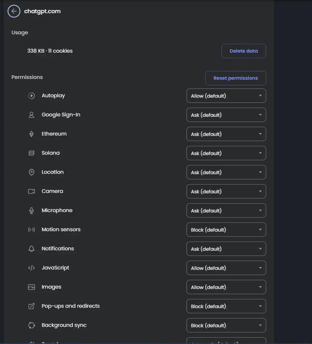
Task: Click the Notifications bell icon
Action: (31, 249)
